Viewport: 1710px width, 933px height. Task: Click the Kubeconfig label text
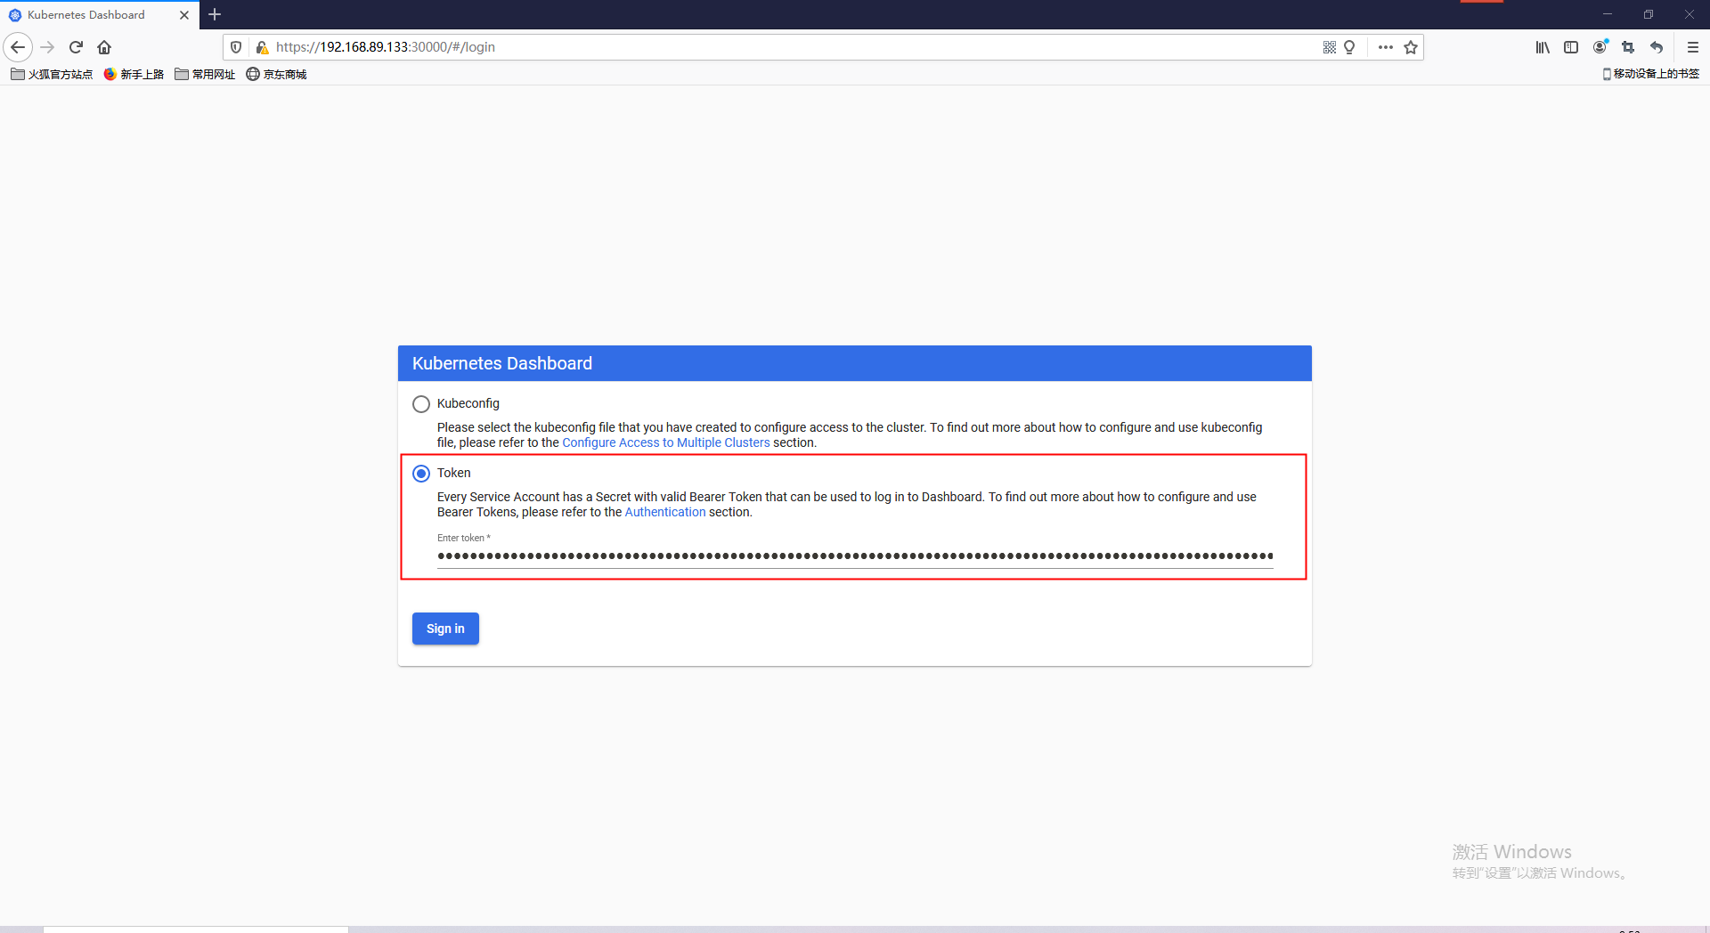[x=468, y=403]
